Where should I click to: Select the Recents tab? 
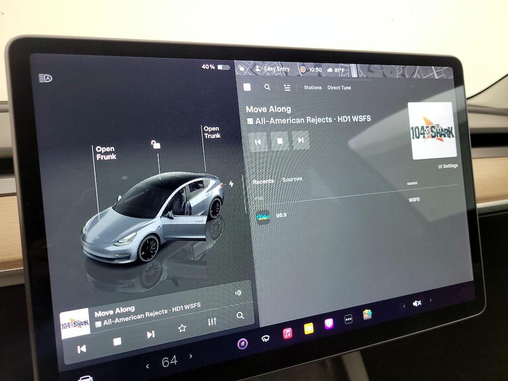pyautogui.click(x=263, y=182)
